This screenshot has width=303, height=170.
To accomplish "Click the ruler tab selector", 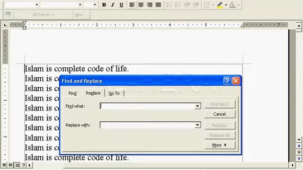I will point(5,25).
